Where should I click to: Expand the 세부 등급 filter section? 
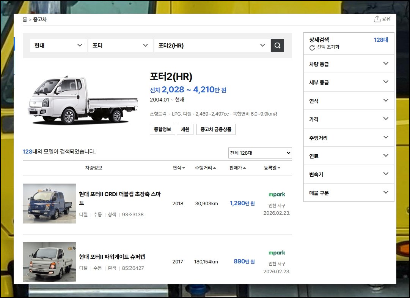point(349,82)
